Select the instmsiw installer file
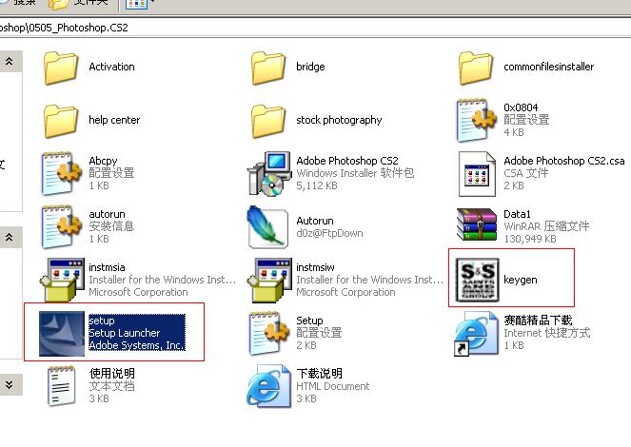 coord(269,279)
